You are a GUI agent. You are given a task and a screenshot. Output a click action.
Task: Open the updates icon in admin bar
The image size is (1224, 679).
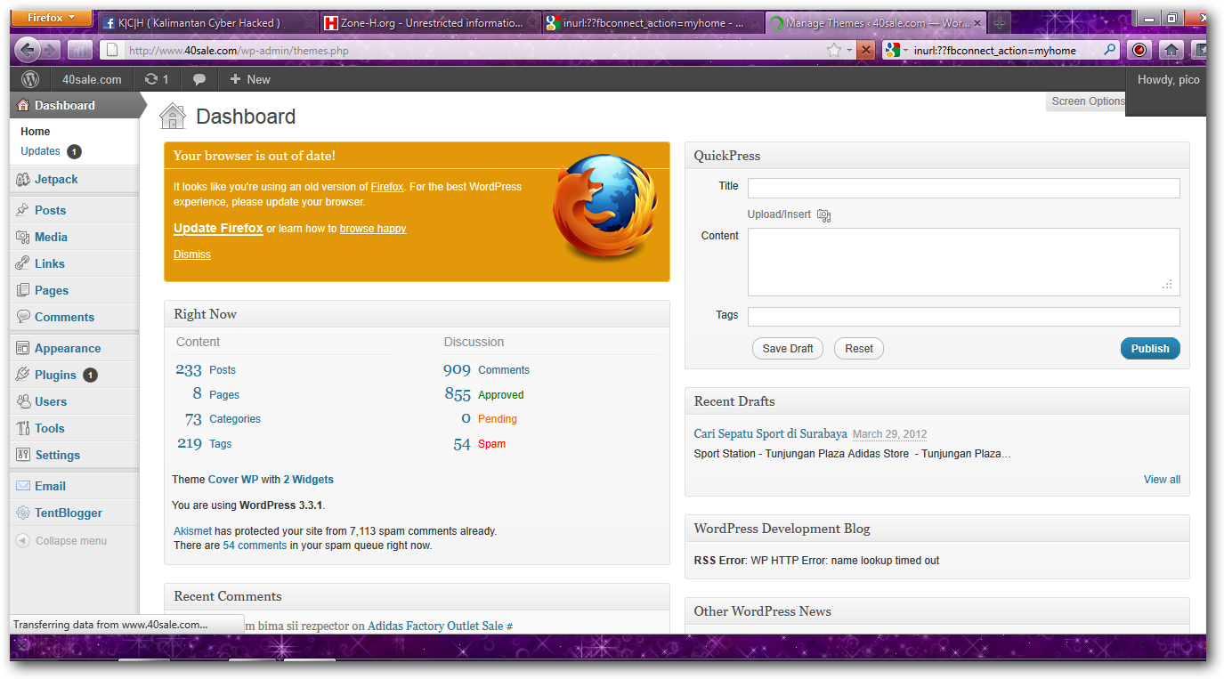[150, 79]
